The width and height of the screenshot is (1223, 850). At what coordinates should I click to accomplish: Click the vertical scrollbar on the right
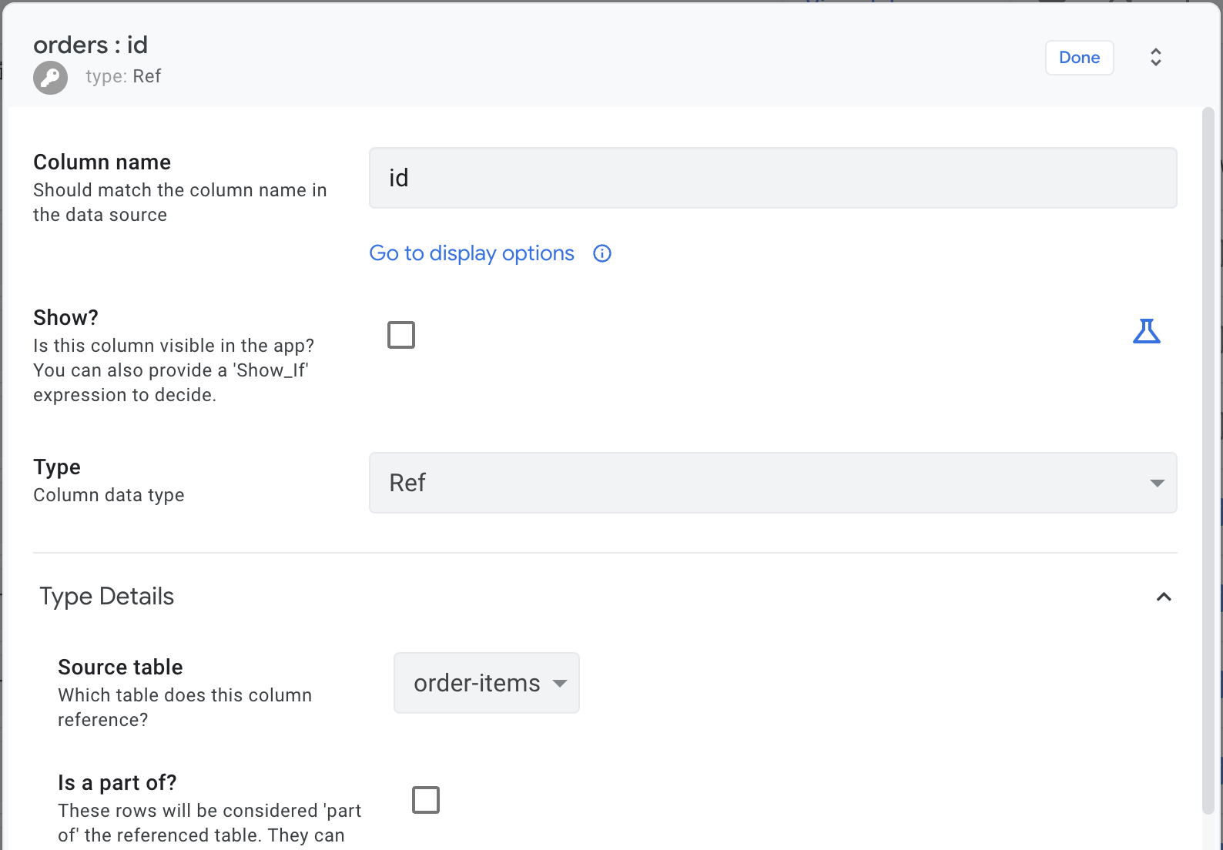click(x=1208, y=462)
